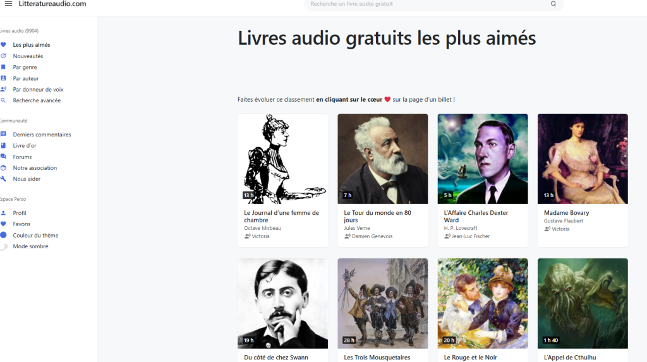Toggle the Mode sombre switch
This screenshot has width=647, height=362.
click(4, 246)
